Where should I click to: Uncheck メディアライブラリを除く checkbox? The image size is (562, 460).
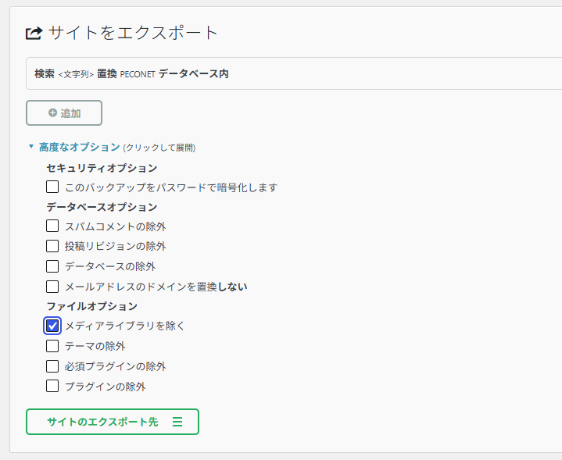[x=52, y=326]
